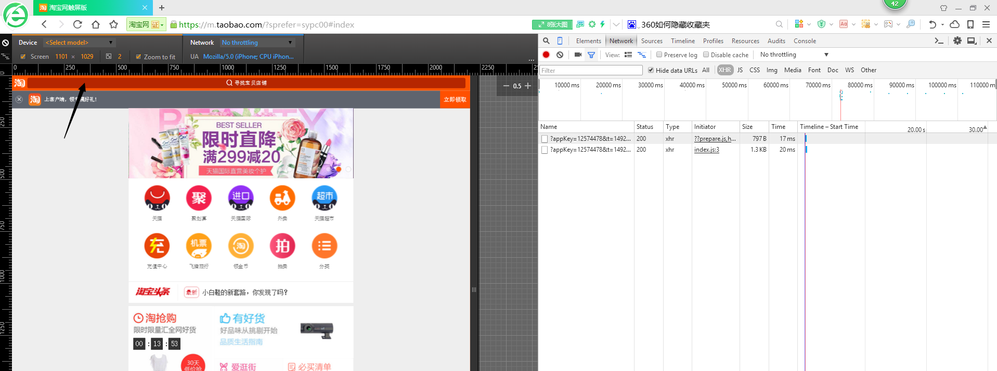Expand the undo history dropdown arrow

click(942, 24)
